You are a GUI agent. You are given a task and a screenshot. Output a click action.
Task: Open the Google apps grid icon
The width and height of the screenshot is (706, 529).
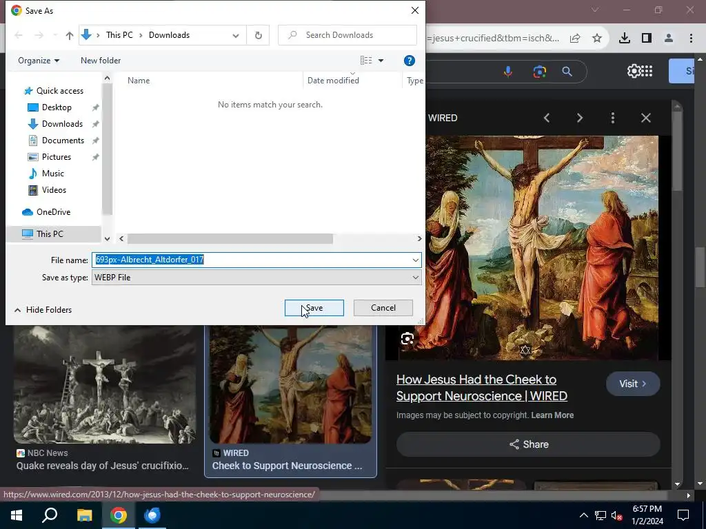click(x=647, y=71)
